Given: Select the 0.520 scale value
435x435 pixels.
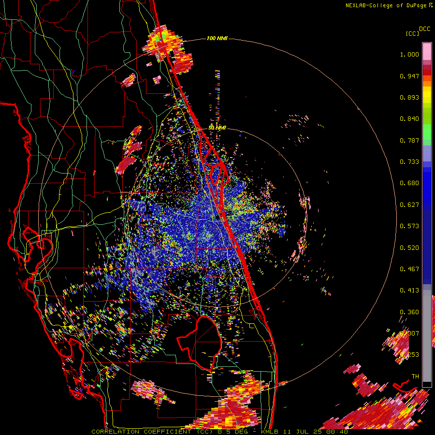Looking at the screenshot, I should [x=409, y=248].
